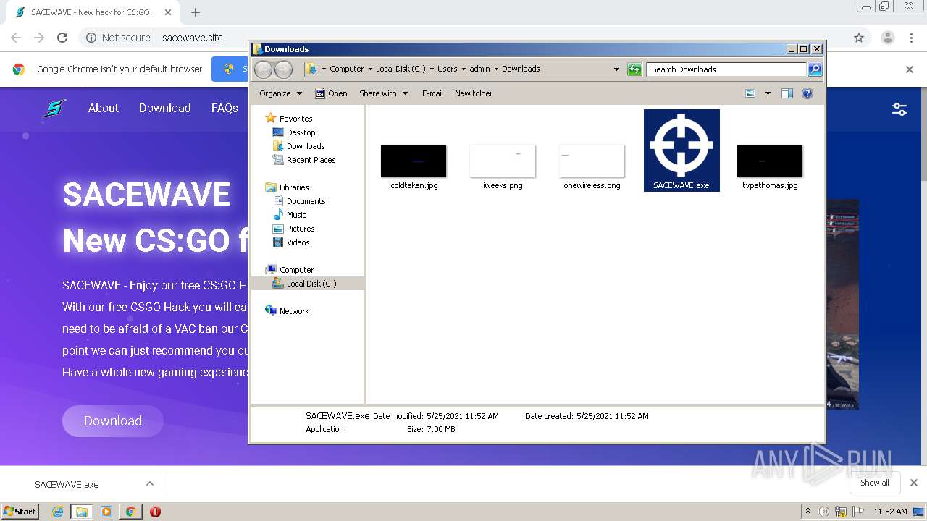Click the Not secure site info icon

click(x=91, y=38)
